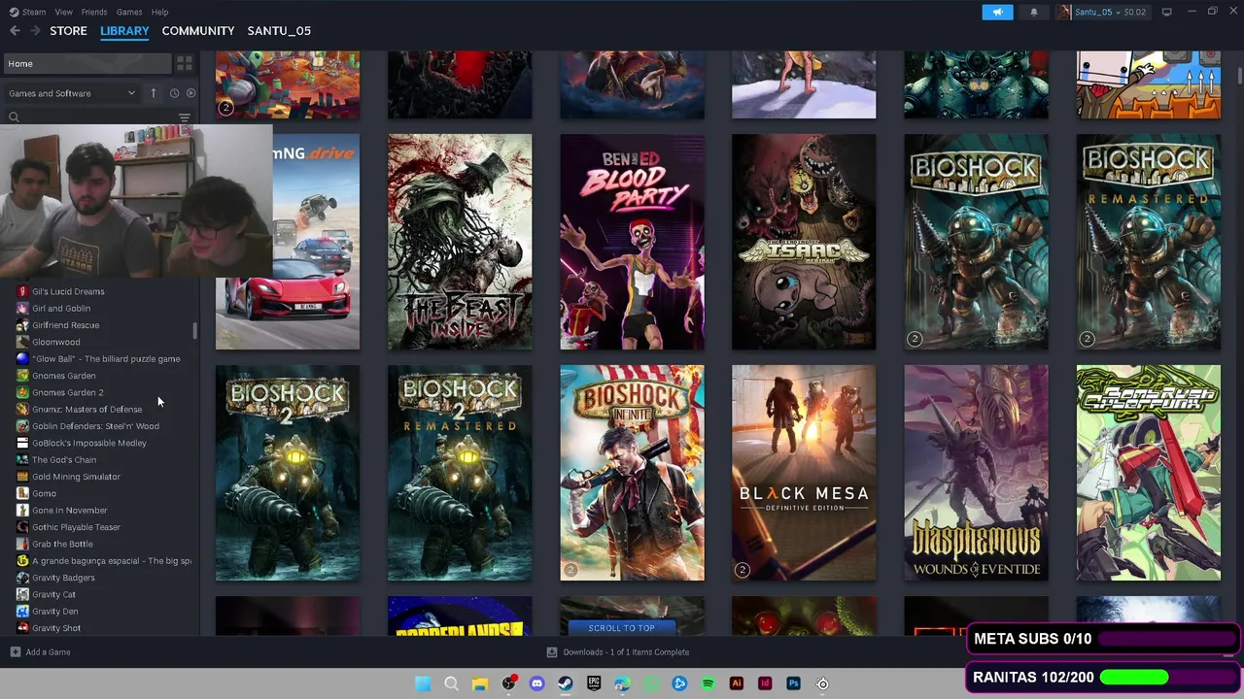This screenshot has height=699, width=1244.
Task: Select Black Mesa Definitive Edition cover
Action: 804,473
